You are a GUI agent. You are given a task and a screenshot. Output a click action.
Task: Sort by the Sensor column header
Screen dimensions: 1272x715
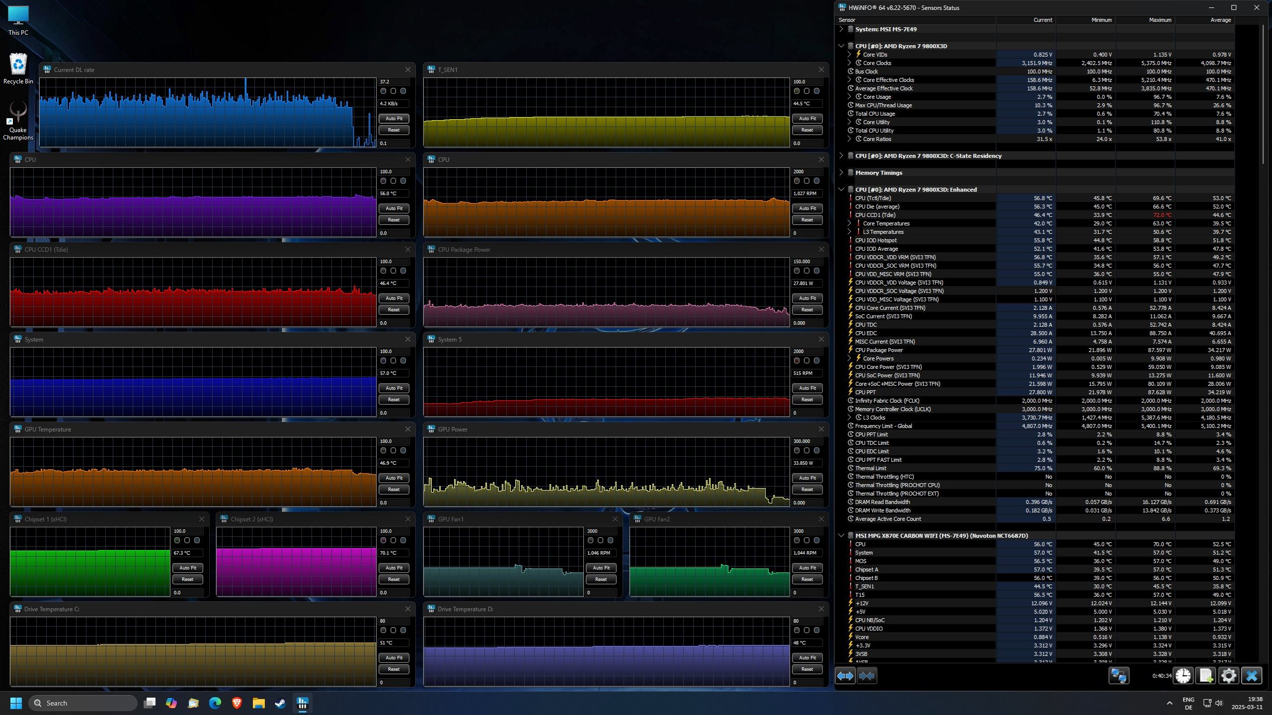[916, 20]
